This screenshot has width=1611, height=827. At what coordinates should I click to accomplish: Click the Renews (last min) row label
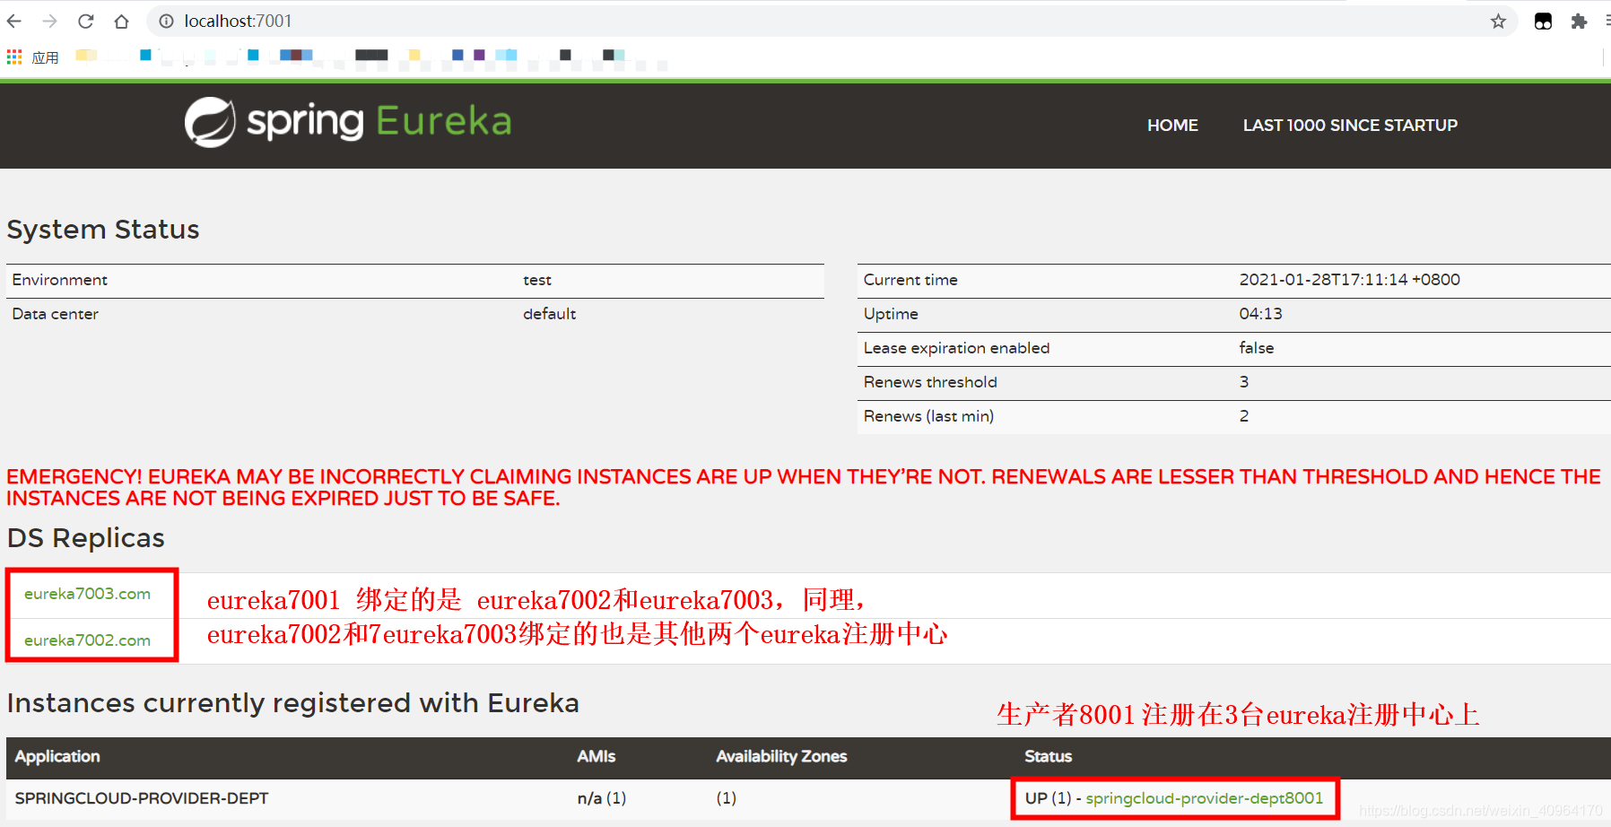click(928, 416)
